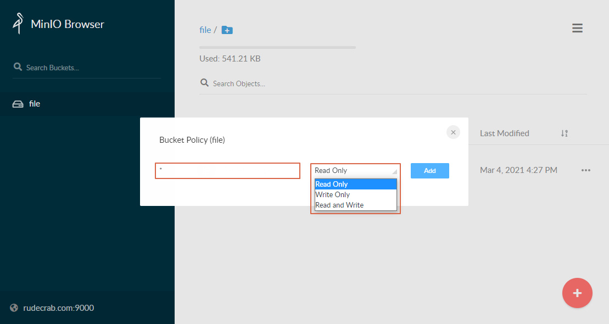Click the Last Modified sort order icon
Viewport: 609px width, 324px height.
[565, 133]
